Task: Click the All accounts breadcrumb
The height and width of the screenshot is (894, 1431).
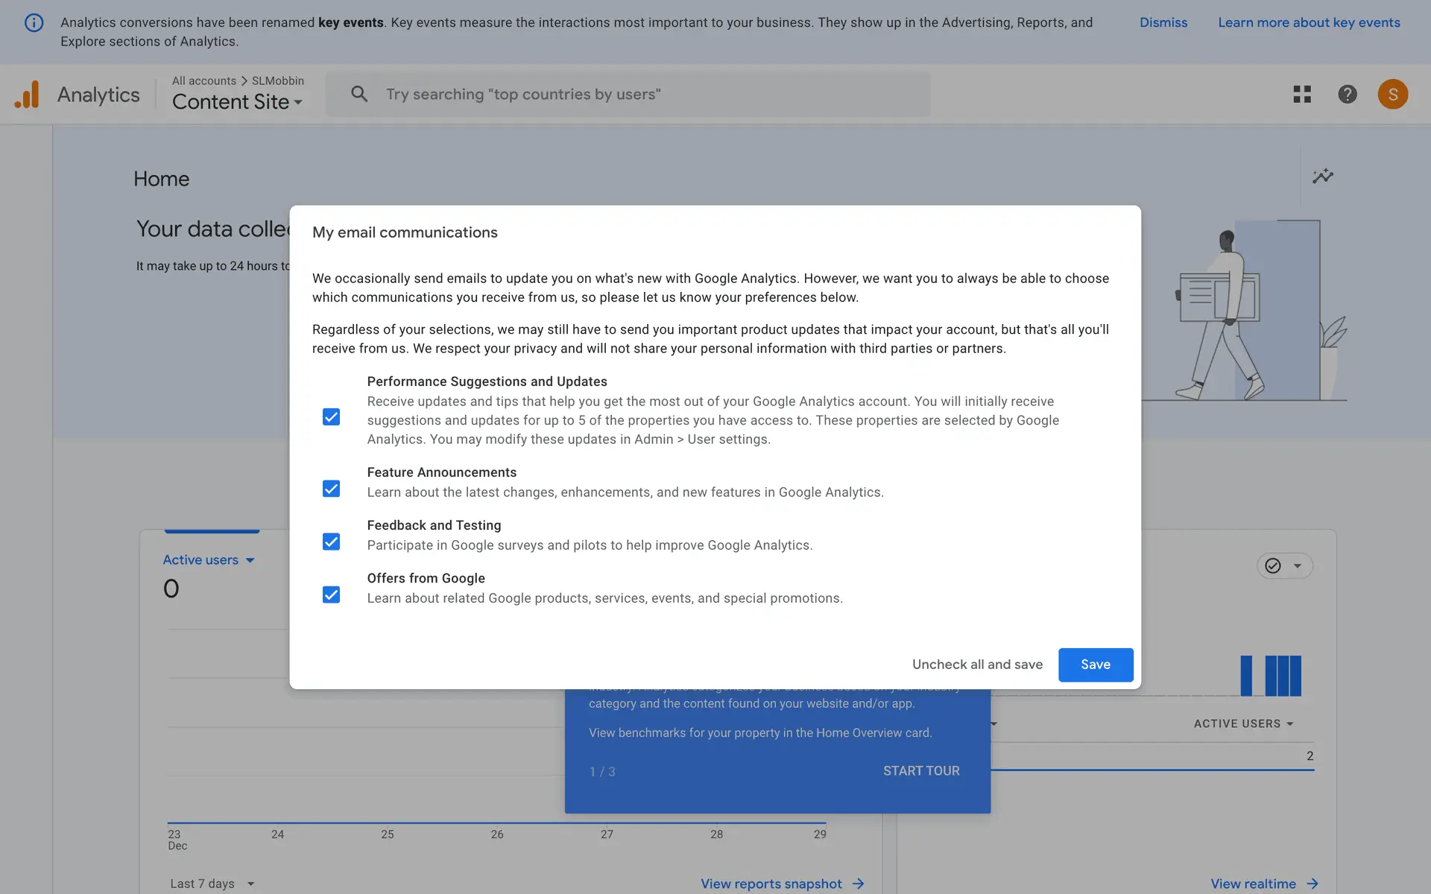Action: (x=203, y=80)
